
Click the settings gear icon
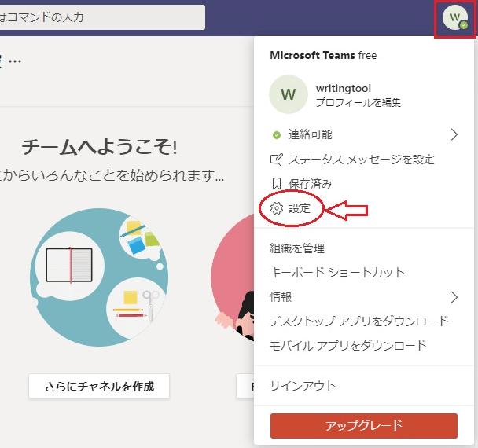tap(276, 209)
